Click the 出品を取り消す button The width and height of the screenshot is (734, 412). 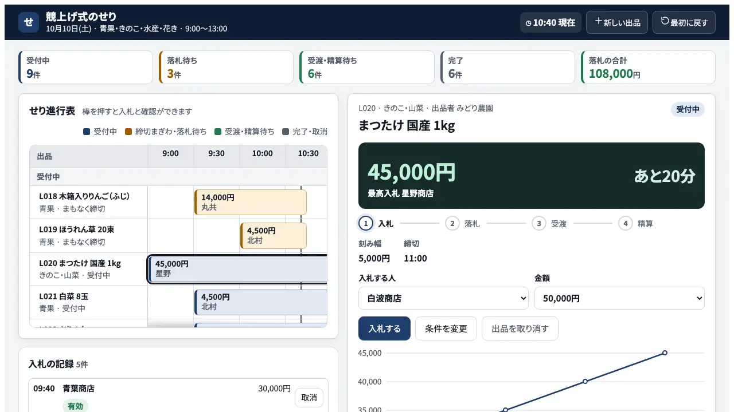pyautogui.click(x=520, y=328)
